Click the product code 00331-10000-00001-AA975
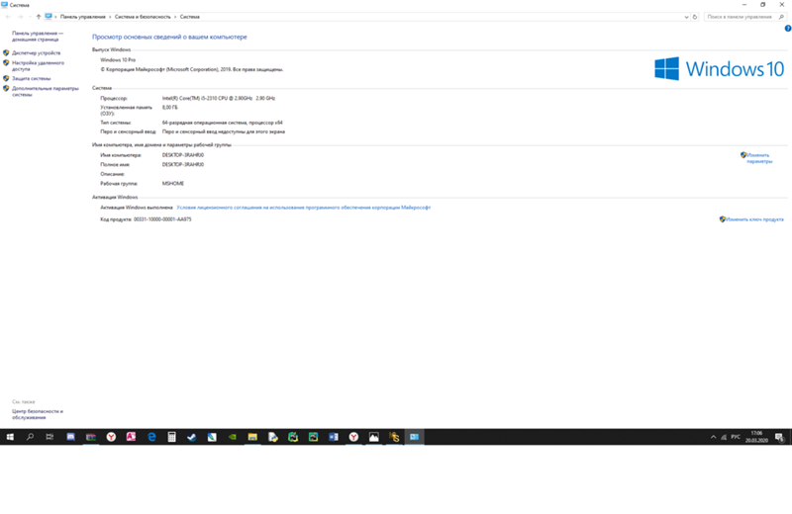Image resolution: width=792 pixels, height=514 pixels. [x=162, y=219]
